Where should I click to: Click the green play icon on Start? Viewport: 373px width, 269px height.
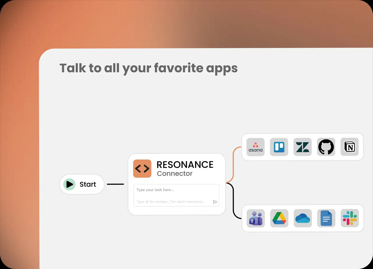coord(69,184)
